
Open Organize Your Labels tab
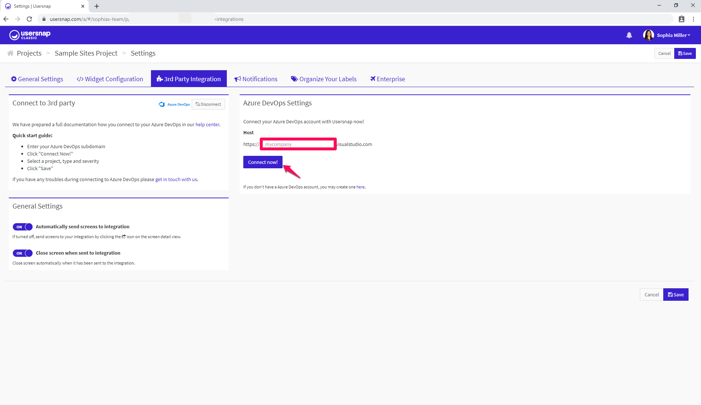[x=324, y=79]
